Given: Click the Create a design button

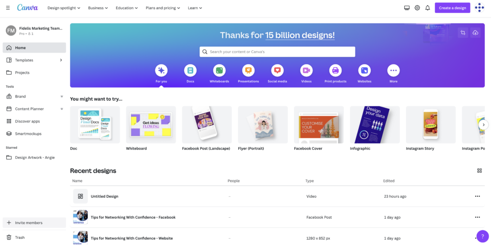Looking at the screenshot, I should [452, 8].
